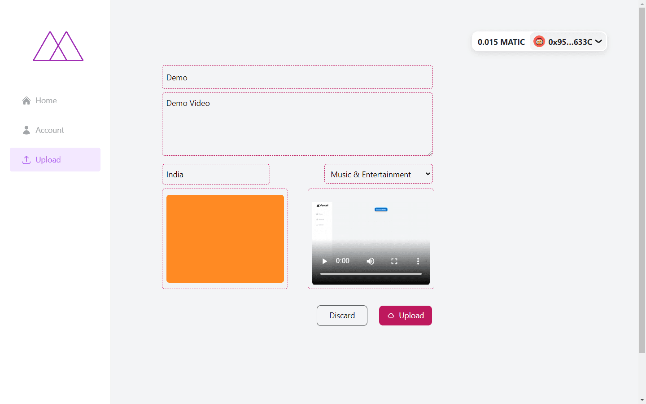Click the page vertical scrollbar
This screenshot has height=404, width=646.
point(642,180)
